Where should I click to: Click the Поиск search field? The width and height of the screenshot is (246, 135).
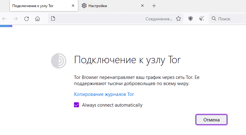click(228, 19)
